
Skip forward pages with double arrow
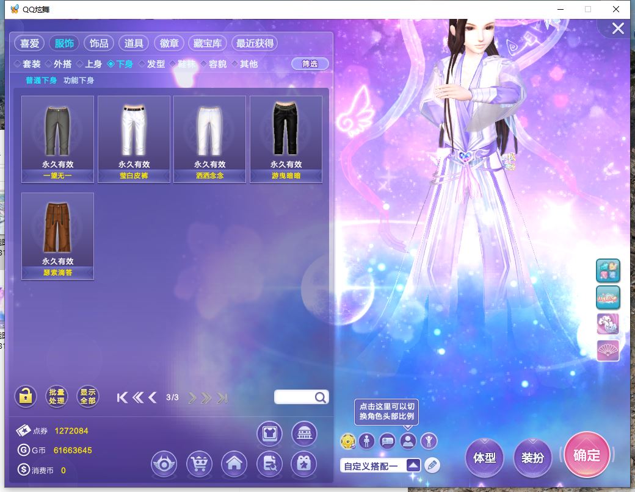tap(206, 398)
